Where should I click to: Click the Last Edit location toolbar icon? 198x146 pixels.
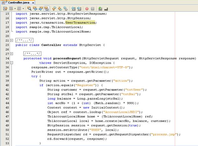pyautogui.click(x=5, y=9)
